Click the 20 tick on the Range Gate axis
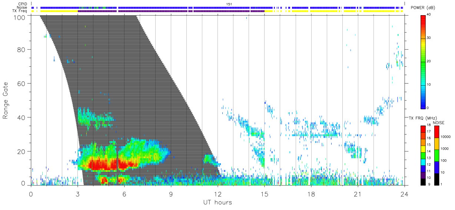Viewport: 455px width, 210px height. [x=22, y=151]
